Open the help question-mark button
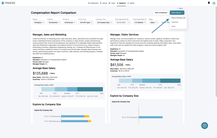 click(x=204, y=126)
